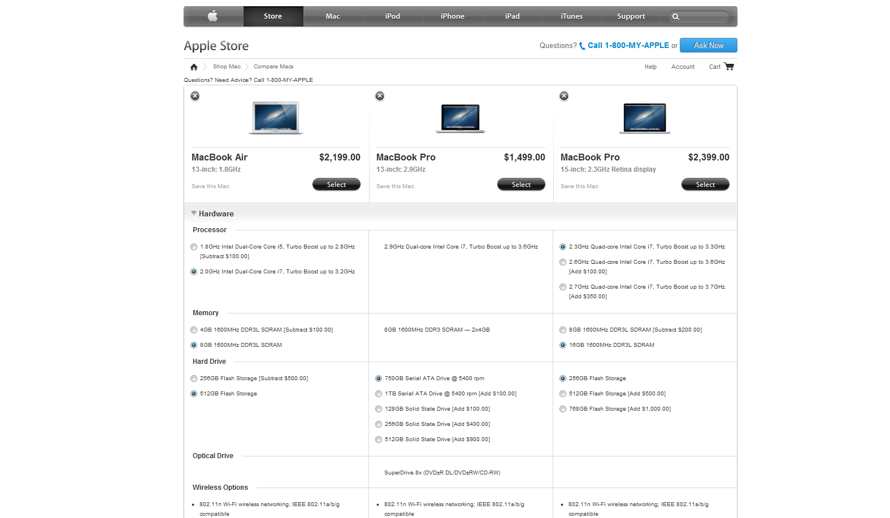Save this Mac under 15-inch MacBook Pro
The image size is (890, 518).
point(579,186)
